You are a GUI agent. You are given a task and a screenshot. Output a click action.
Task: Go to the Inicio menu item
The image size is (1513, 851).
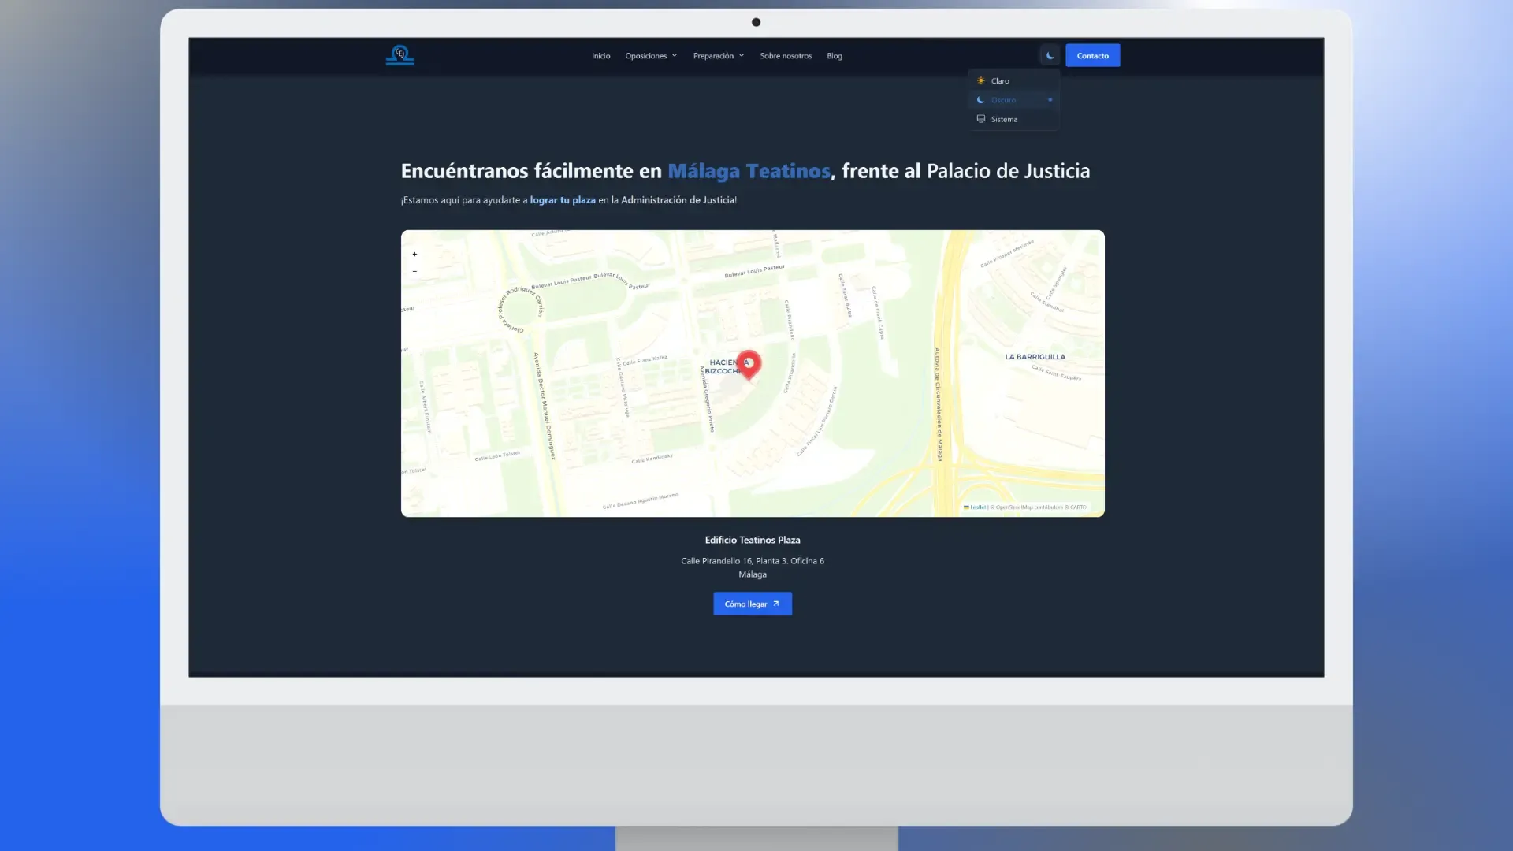[x=600, y=55]
